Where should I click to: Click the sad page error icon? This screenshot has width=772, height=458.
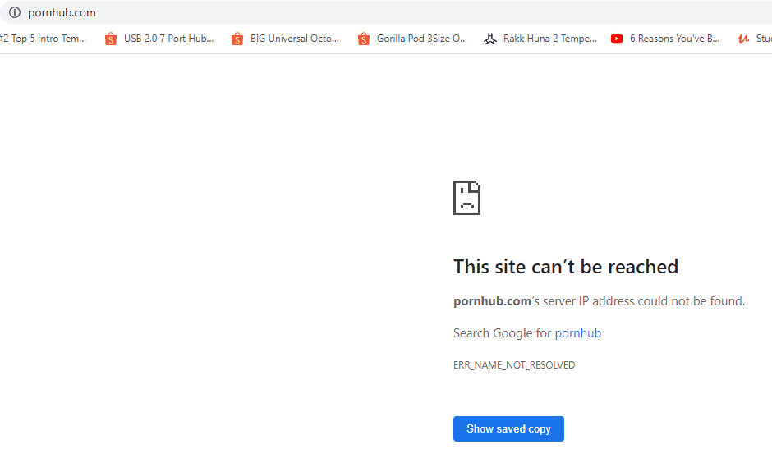(466, 198)
